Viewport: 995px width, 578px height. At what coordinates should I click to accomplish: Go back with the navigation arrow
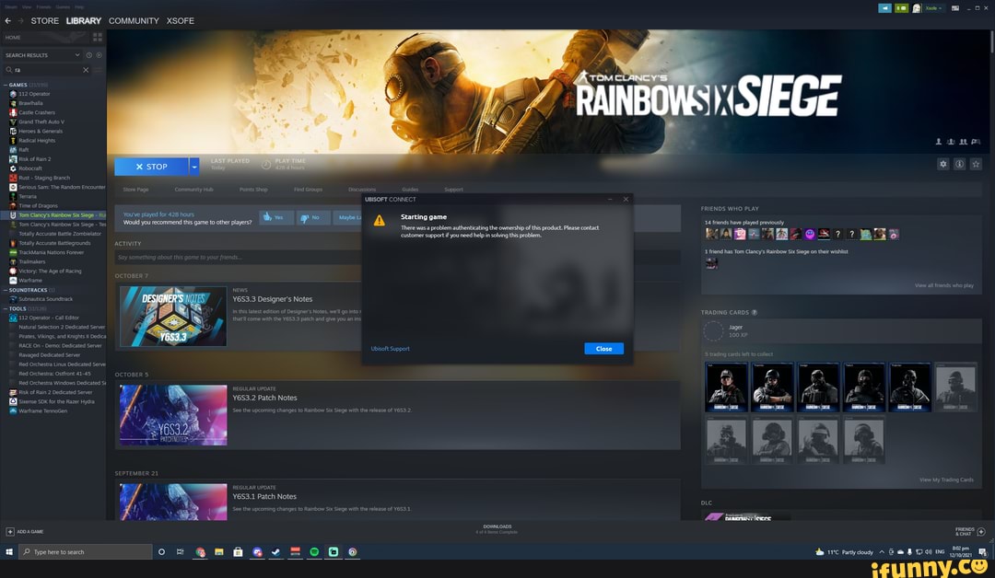pyautogui.click(x=7, y=21)
